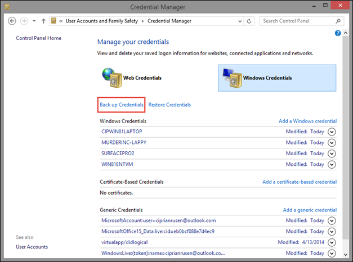Click the Windows Credentials monitor safe icon
Viewport: 353px width, 262px height.
pos(232,78)
